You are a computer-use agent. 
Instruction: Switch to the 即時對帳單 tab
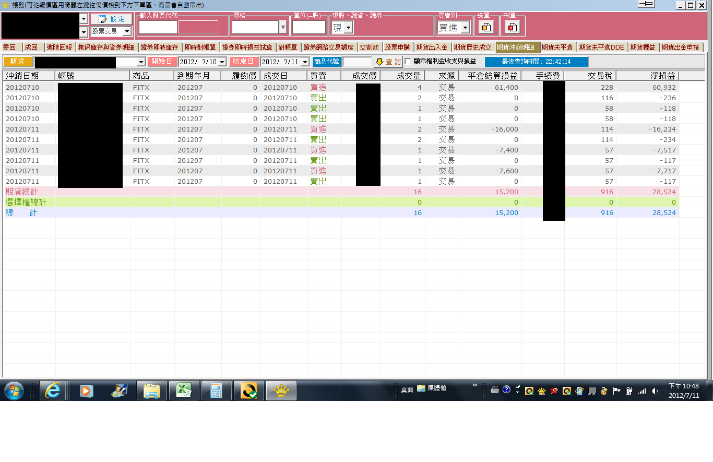pyautogui.click(x=200, y=47)
